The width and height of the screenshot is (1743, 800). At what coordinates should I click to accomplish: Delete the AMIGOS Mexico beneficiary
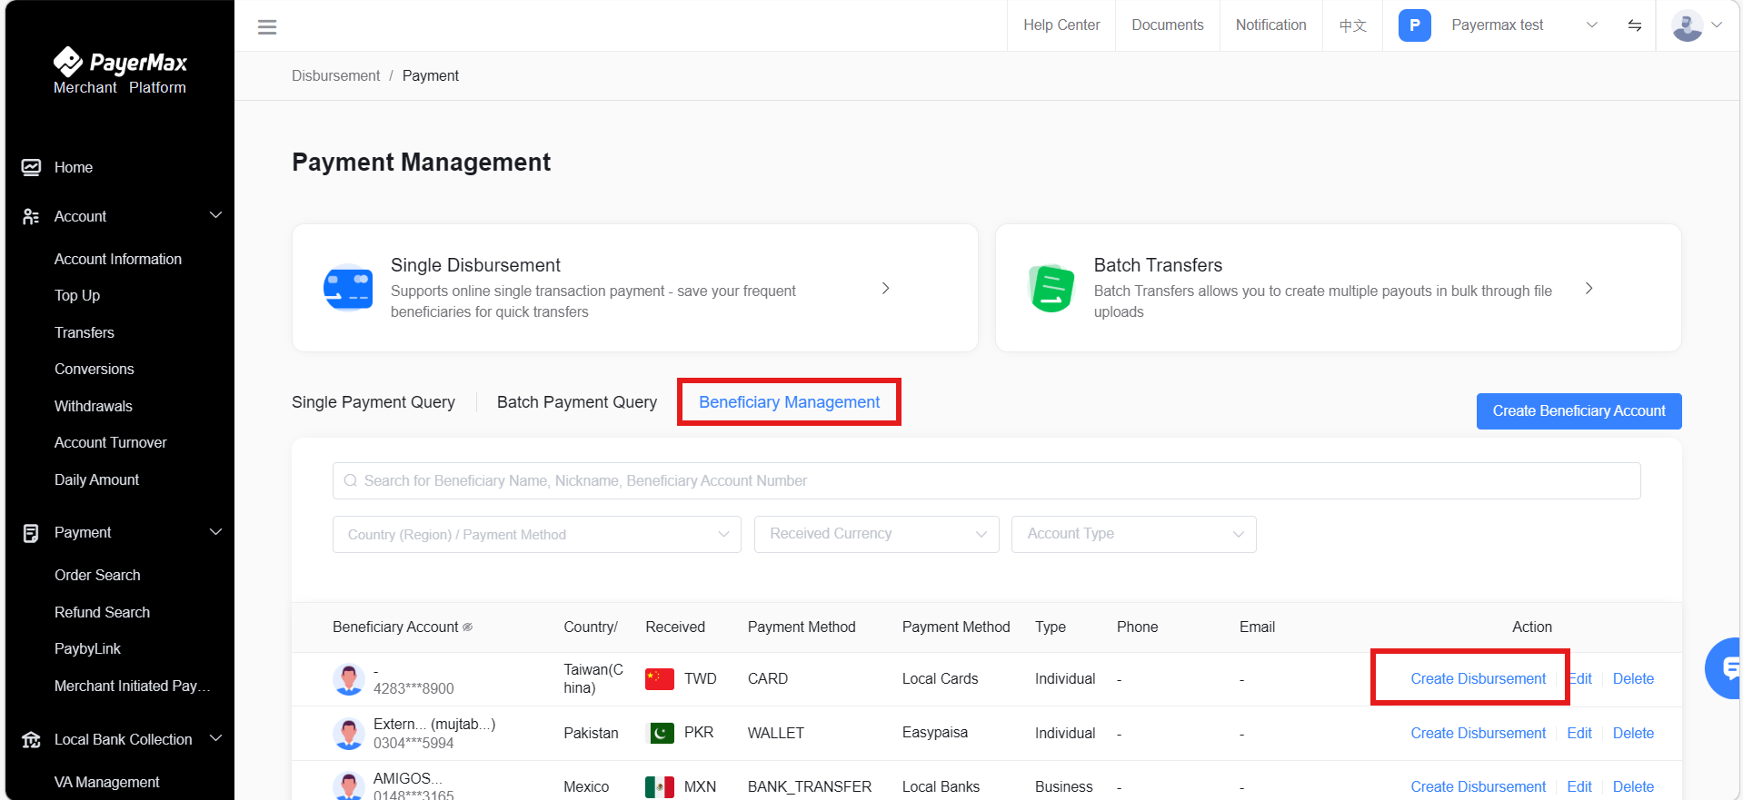click(1633, 787)
